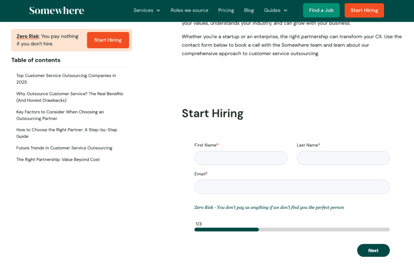Open How to Choose the Right Partner guide
The height and width of the screenshot is (264, 414).
click(67, 133)
